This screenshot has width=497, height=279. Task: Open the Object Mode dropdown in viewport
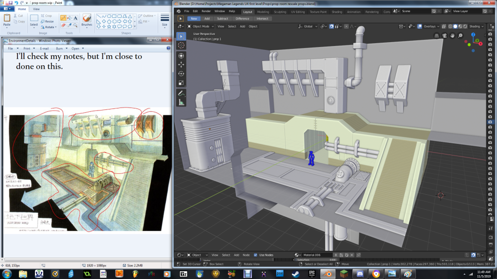coord(200,27)
